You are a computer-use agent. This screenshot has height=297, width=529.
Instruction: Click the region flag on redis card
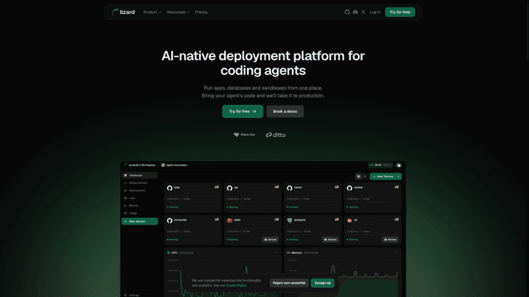point(277,219)
